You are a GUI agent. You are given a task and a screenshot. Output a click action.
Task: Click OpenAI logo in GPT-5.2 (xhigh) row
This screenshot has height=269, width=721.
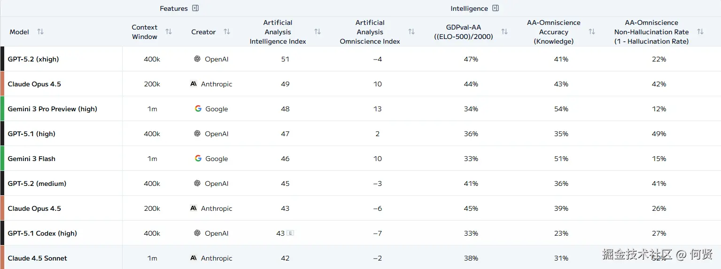(197, 59)
